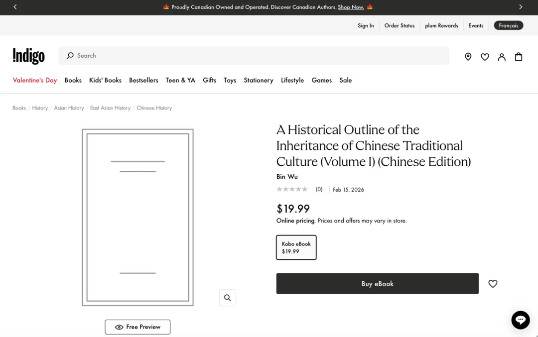Screen dimensions: 538x337
Task: Open the Kids' Books menu
Action: click(x=105, y=80)
